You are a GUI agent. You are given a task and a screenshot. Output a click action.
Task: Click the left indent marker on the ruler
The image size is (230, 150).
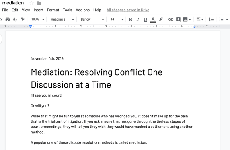click(31, 27)
